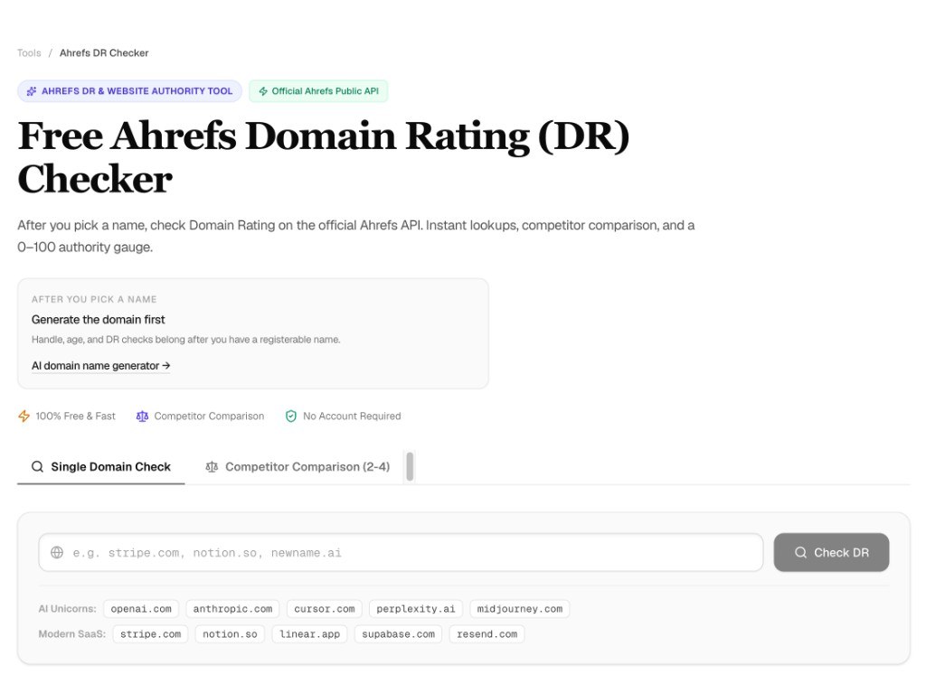This screenshot has width=926, height=674.
Task: Select the AHREFS DR & WEBSITE AUTHORITY TOOL badge
Action: click(129, 91)
